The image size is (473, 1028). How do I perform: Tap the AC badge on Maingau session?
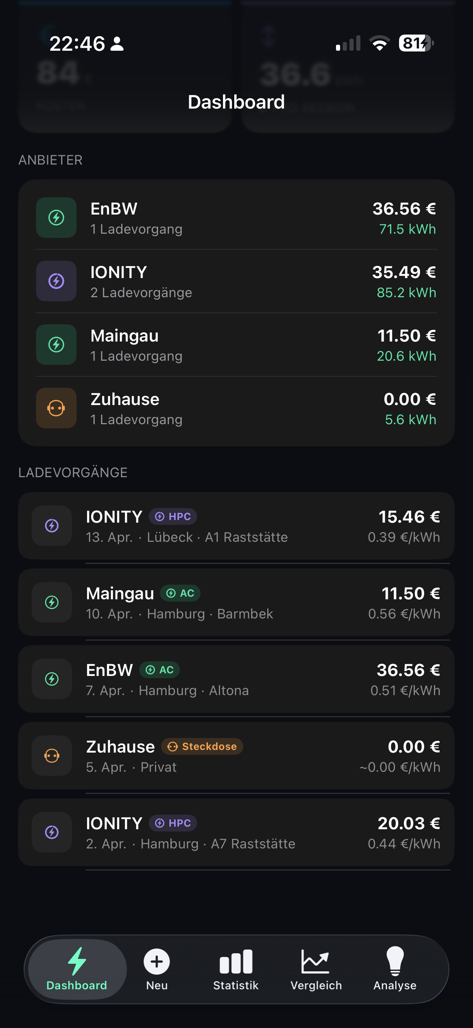tap(180, 593)
